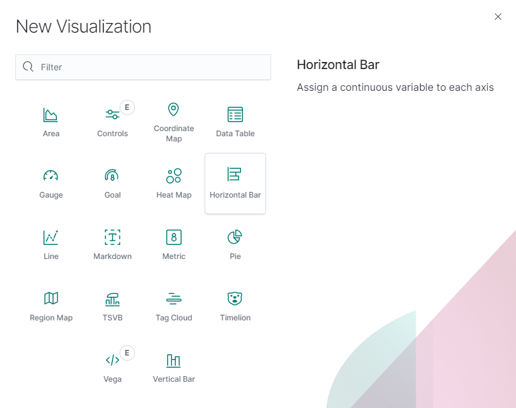Pick the Tag Cloud visualization

(174, 306)
